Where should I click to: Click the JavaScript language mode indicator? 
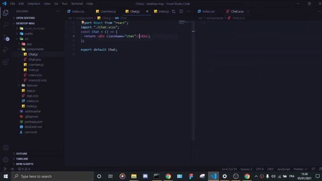coord(284,169)
